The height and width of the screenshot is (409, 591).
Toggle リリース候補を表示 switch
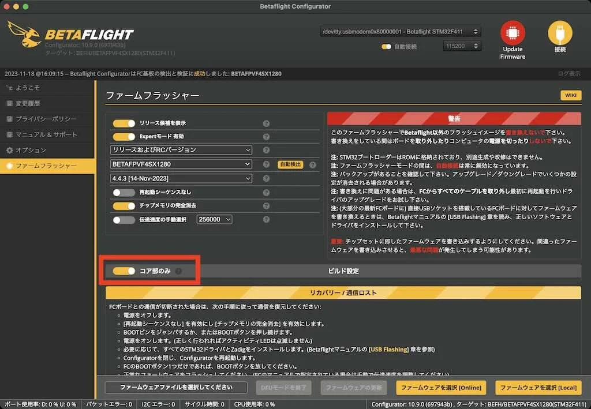[x=124, y=123]
